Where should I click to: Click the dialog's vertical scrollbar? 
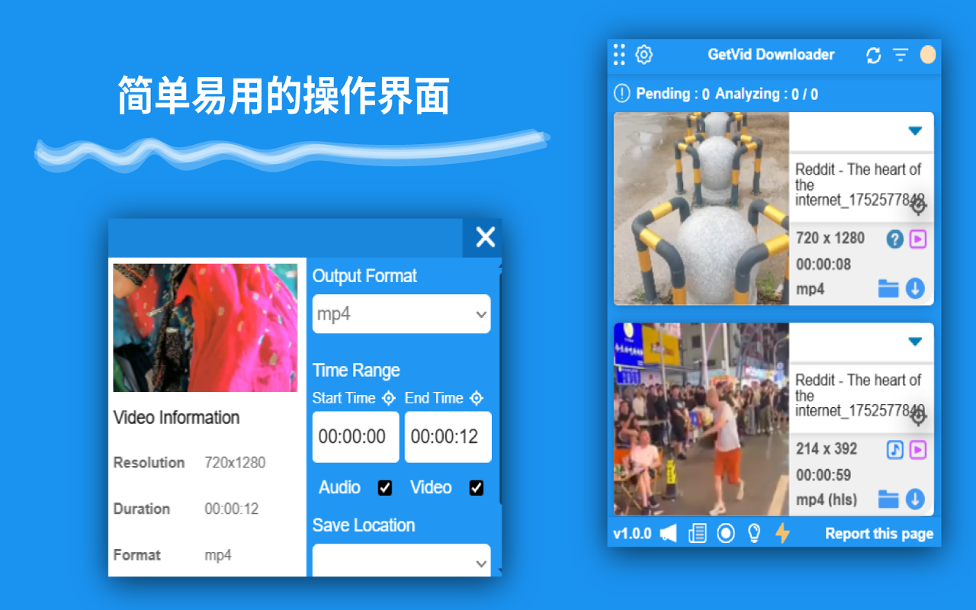click(500, 389)
